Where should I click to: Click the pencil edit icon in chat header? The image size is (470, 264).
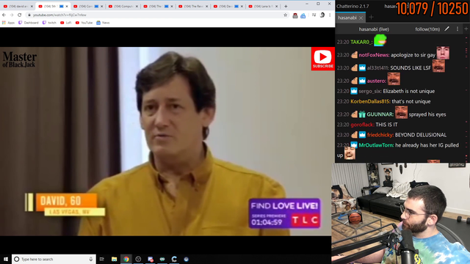click(446, 29)
